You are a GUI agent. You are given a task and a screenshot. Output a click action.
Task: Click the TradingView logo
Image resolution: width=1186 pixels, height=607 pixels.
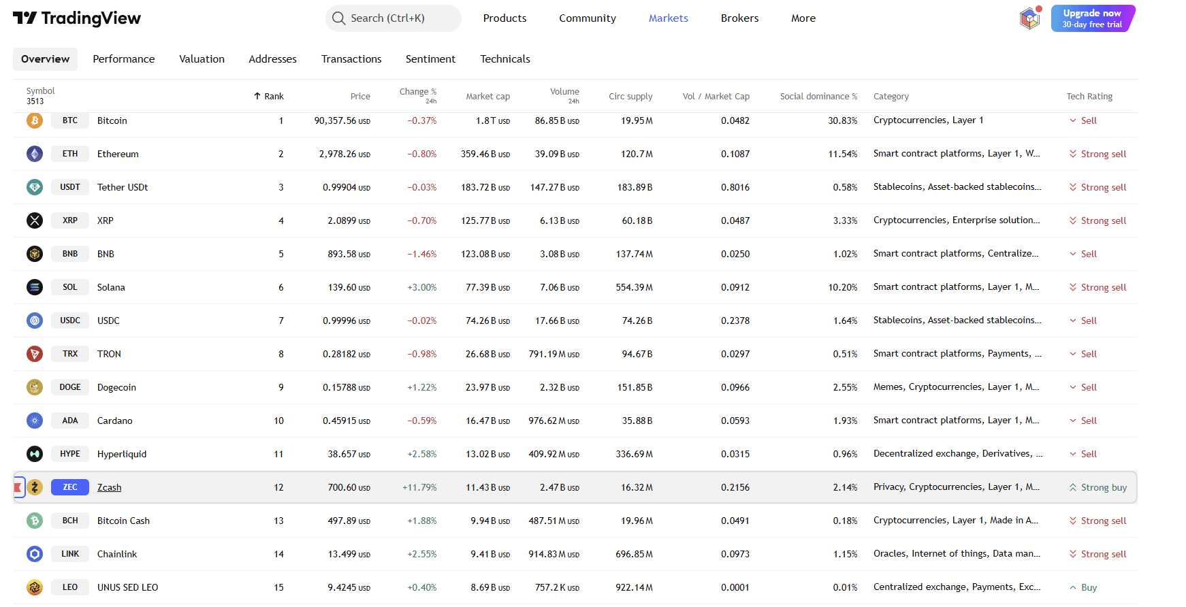coord(77,18)
